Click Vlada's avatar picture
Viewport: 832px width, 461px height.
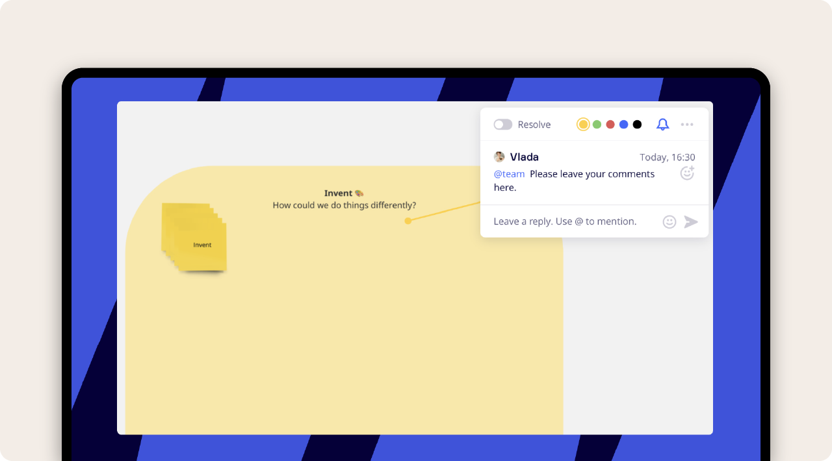[499, 157]
